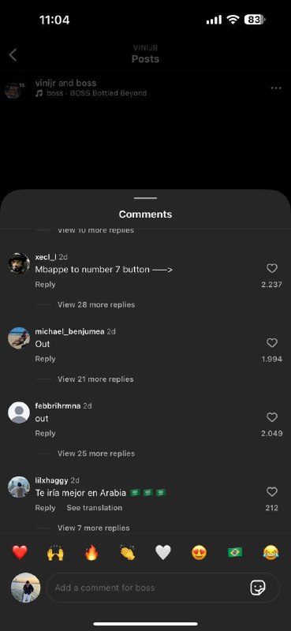Insert the Brazil flag emoji
Viewport: 291px width, 631px height.
coord(235,553)
